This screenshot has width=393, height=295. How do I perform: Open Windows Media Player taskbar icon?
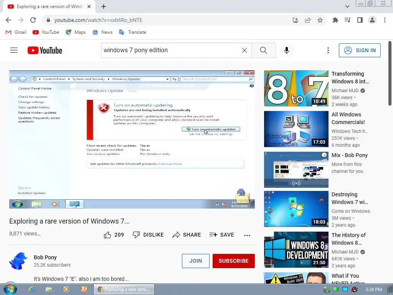(66, 289)
